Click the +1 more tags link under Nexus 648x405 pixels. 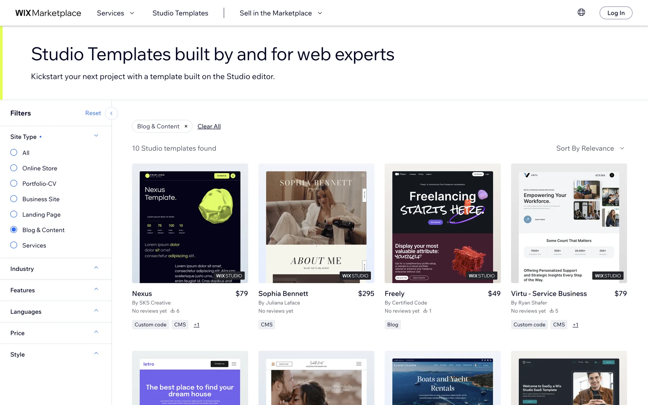click(196, 325)
